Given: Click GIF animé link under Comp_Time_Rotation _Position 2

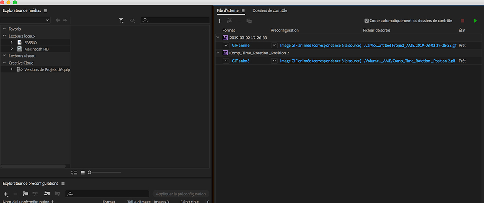Looking at the screenshot, I should tap(240, 61).
